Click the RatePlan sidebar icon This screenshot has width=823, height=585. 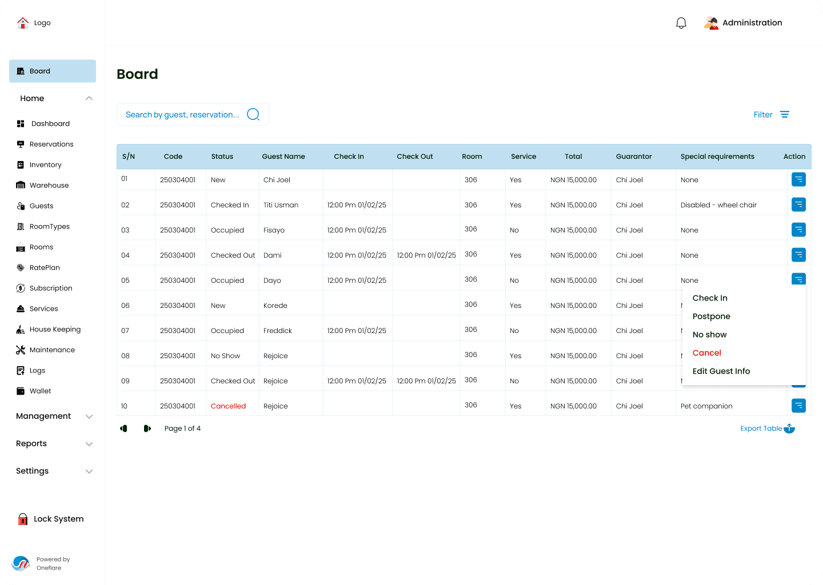pyautogui.click(x=21, y=267)
